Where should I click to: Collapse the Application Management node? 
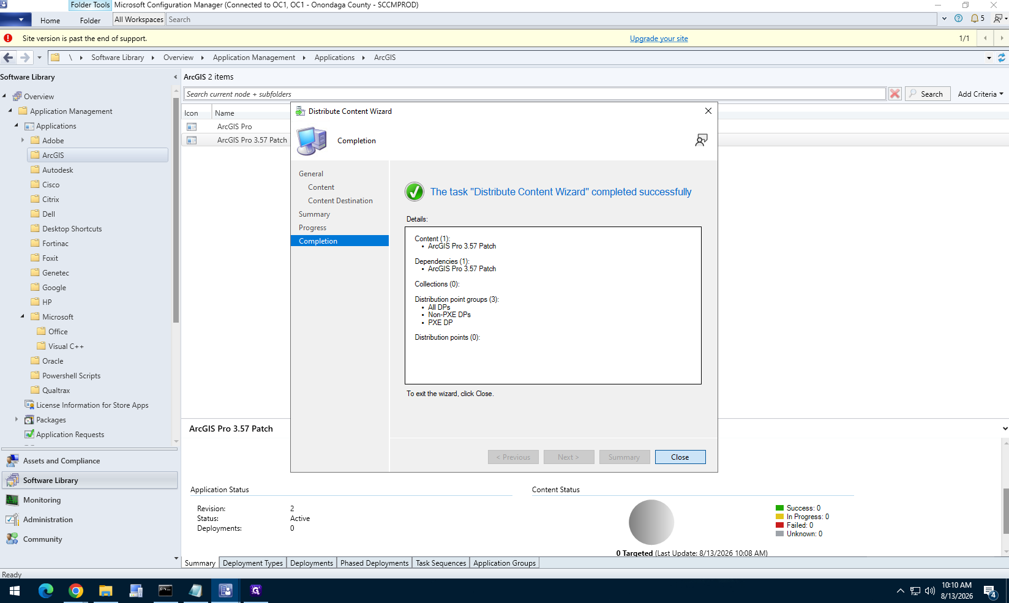(10, 111)
